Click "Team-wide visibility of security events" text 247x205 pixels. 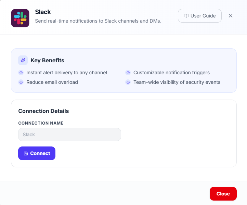(177, 82)
